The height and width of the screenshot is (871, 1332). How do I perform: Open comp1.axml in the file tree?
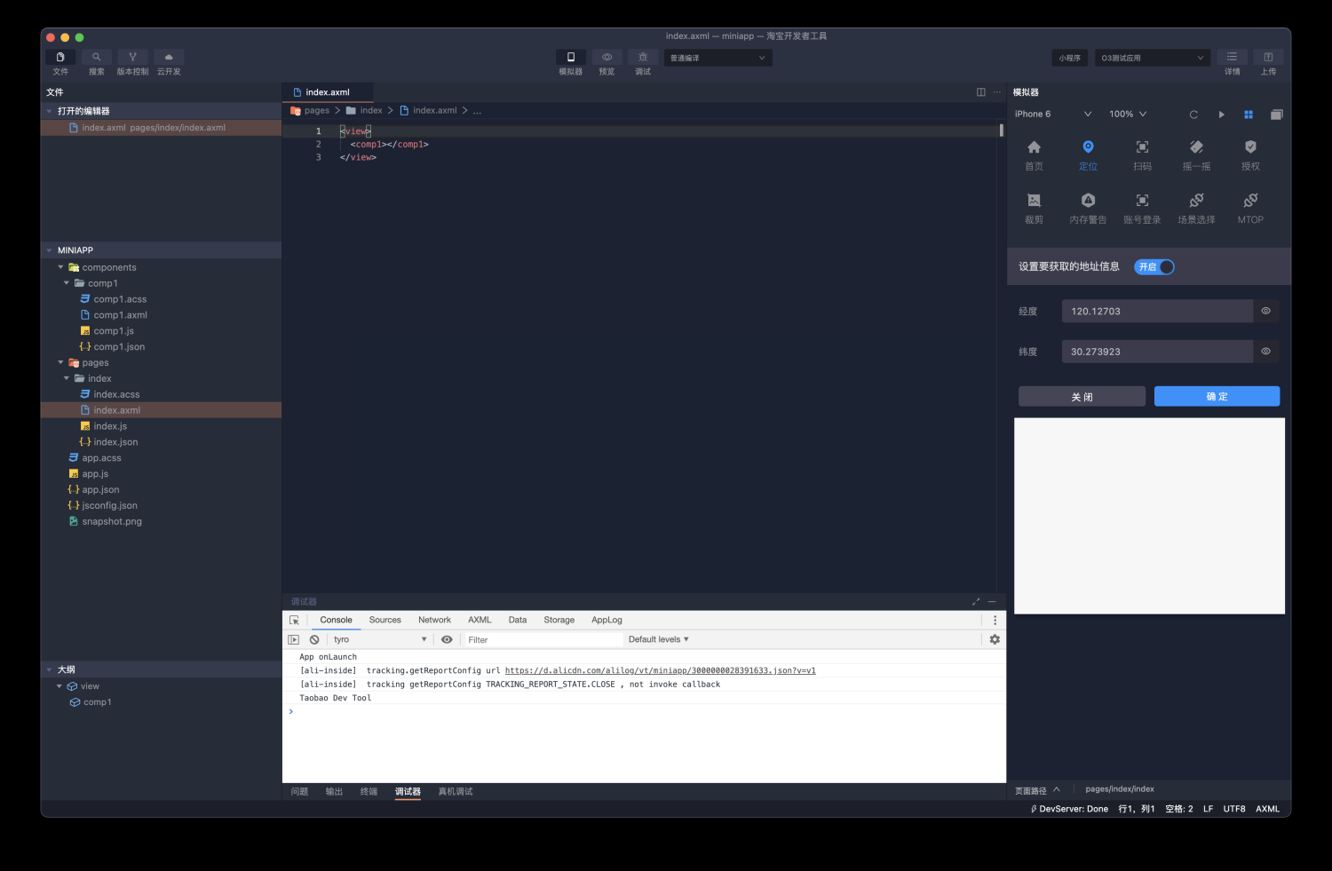pos(120,315)
